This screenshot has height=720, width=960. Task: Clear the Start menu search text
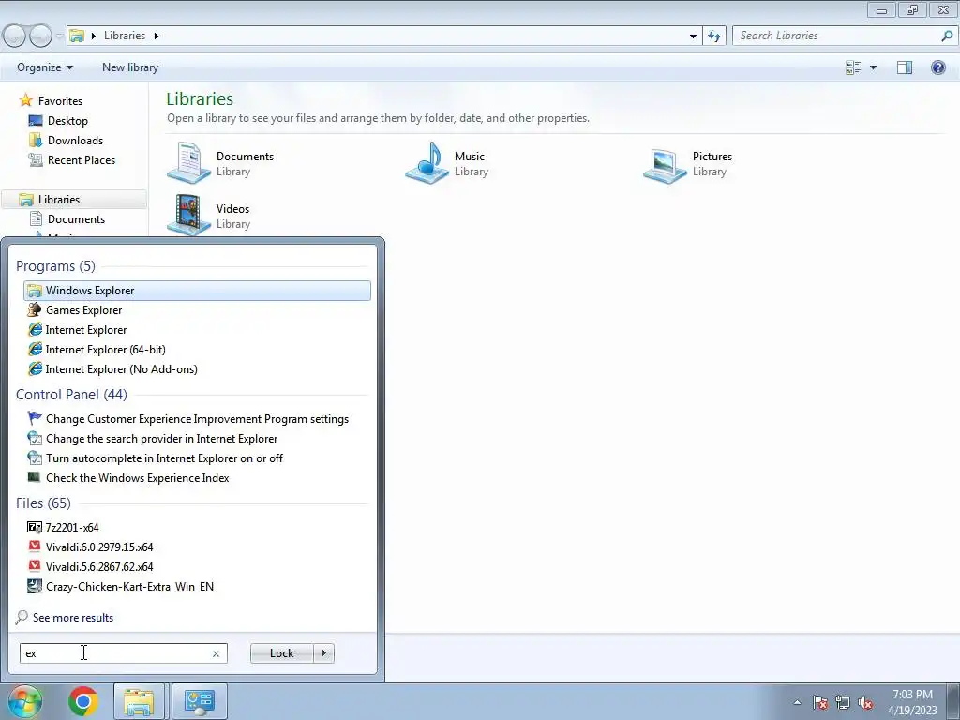click(x=216, y=653)
